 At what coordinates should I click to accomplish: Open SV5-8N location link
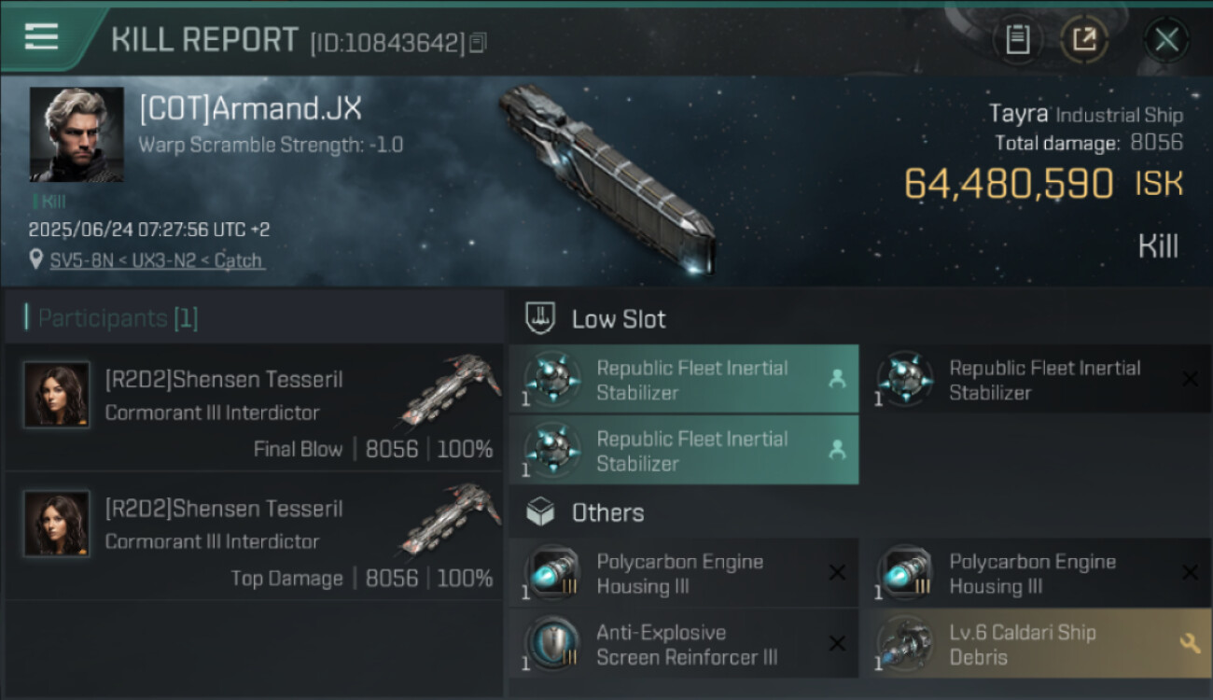[156, 260]
